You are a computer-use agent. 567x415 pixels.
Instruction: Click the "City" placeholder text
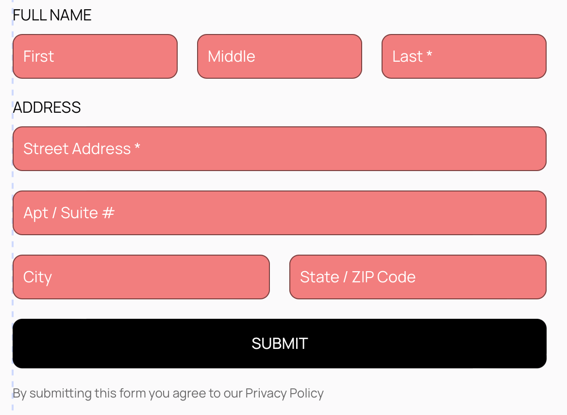[x=37, y=277]
